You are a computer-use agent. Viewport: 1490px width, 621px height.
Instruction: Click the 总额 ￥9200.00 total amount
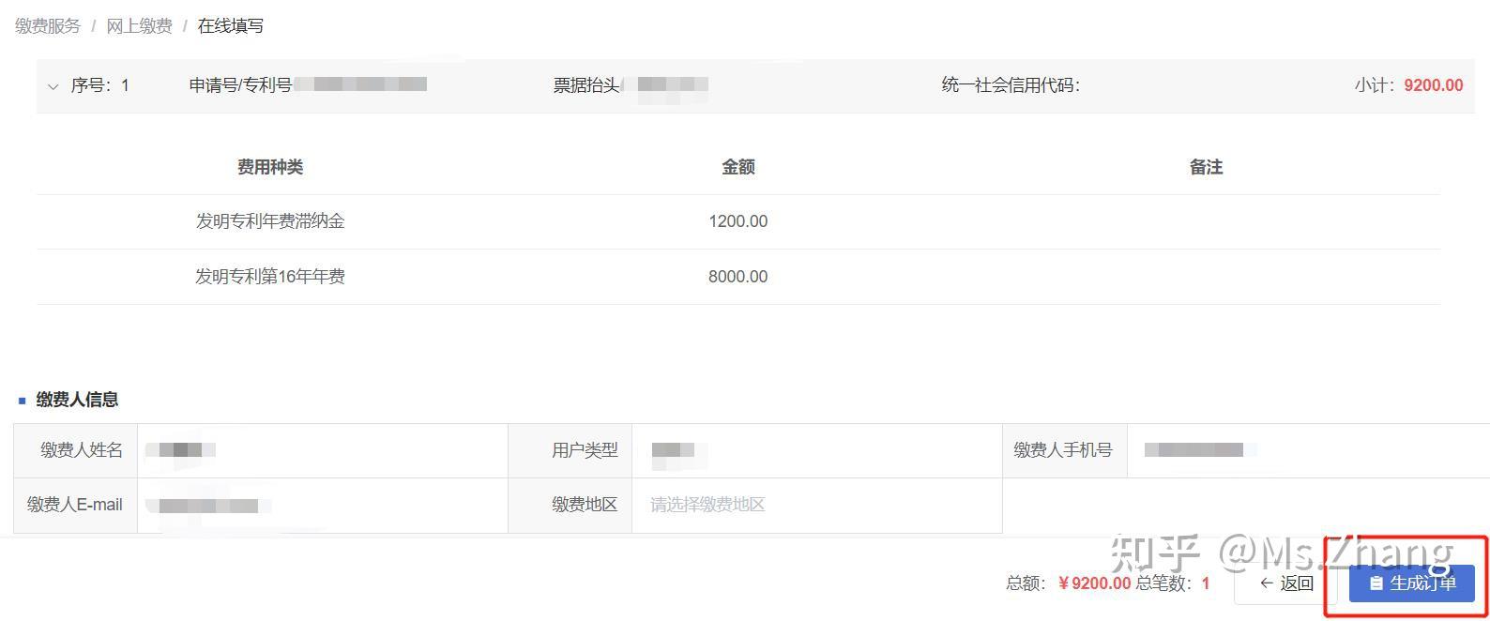pos(1093,583)
